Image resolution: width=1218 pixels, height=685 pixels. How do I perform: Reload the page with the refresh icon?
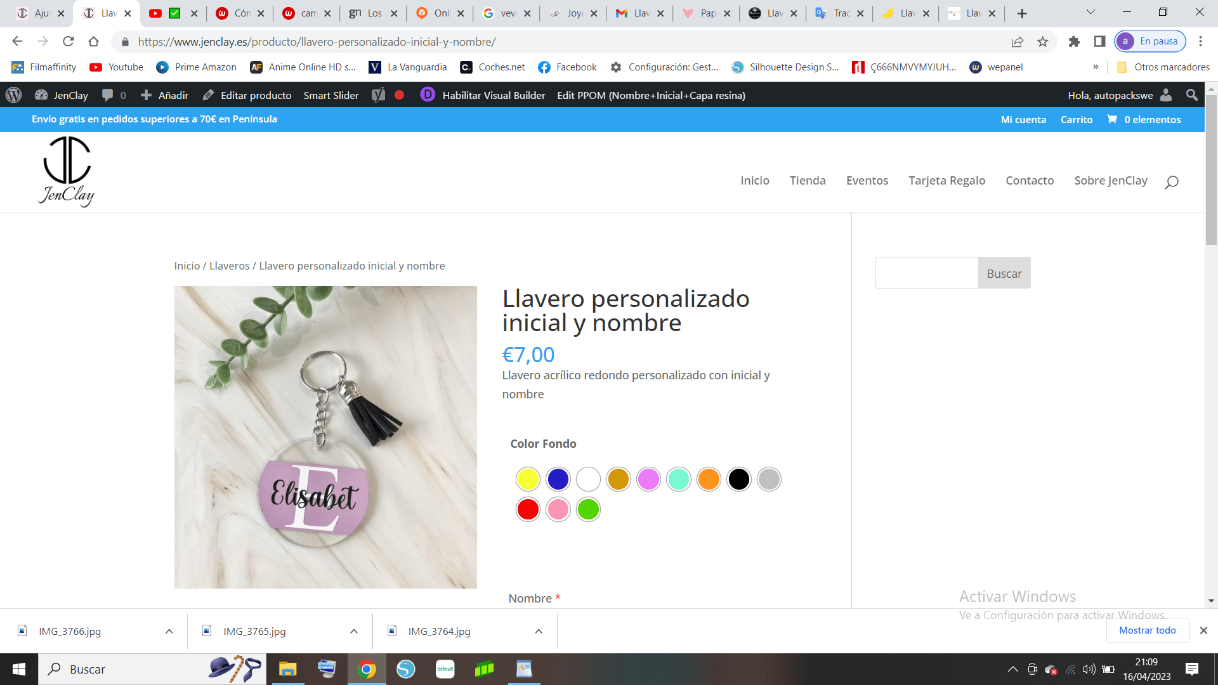tap(69, 42)
